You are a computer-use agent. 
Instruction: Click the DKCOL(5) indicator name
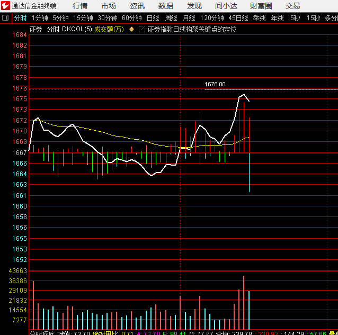[x=77, y=29]
